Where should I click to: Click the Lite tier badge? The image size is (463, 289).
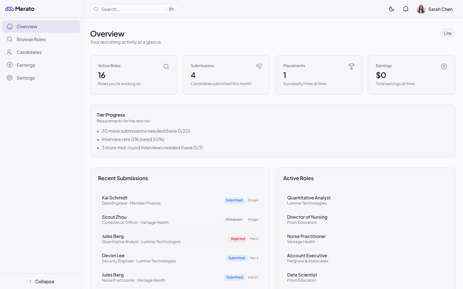448,33
